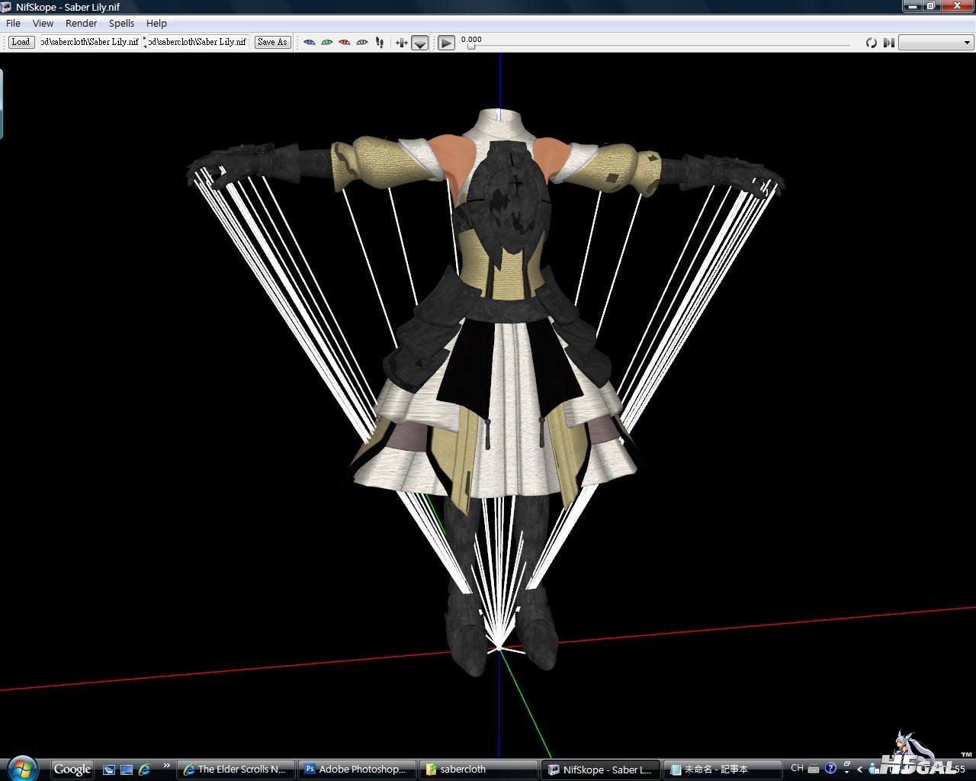
Task: Toggle animation loop mode
Action: (x=871, y=43)
